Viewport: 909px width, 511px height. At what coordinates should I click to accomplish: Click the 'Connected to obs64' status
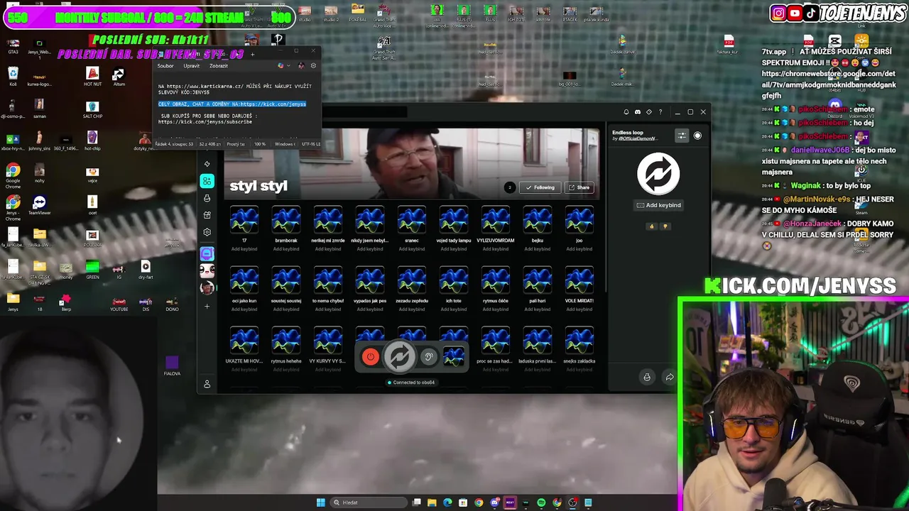[411, 383]
